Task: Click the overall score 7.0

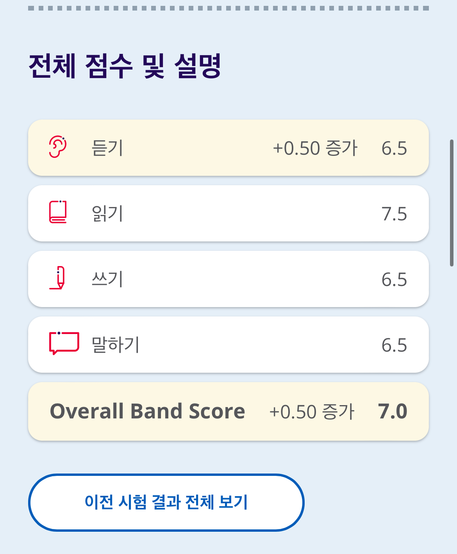Action: 393,411
